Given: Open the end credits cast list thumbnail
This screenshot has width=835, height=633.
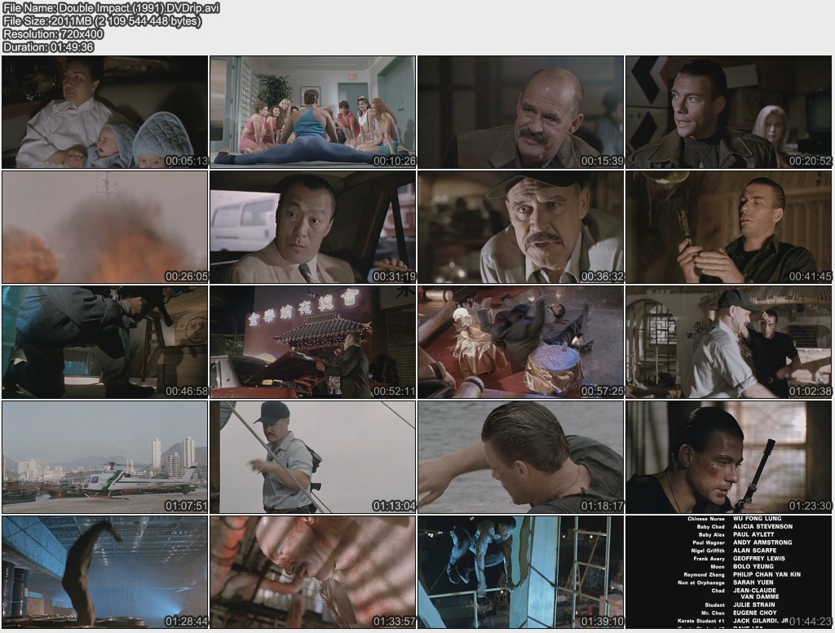Looking at the screenshot, I should [x=729, y=572].
